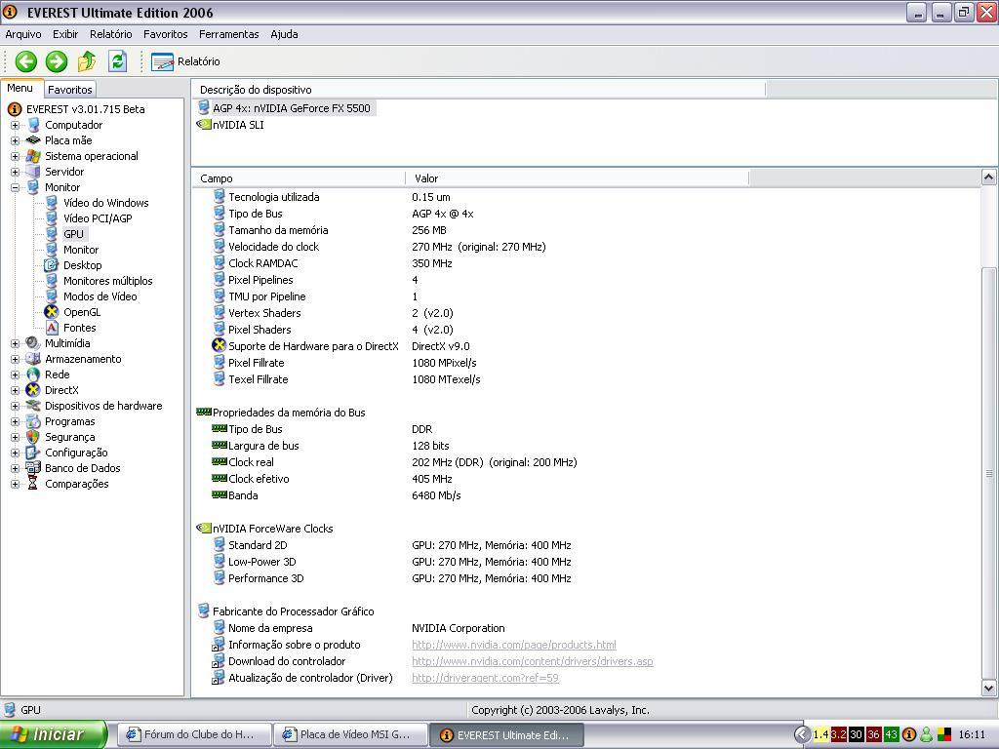Switch to Placa de Vídeo MSI G... taskbar window
Viewport: 999px width, 749px height.
(x=348, y=734)
